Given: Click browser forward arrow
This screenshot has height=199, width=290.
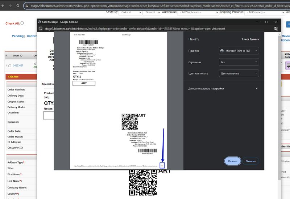Looking at the screenshot, I should coord(11,6).
